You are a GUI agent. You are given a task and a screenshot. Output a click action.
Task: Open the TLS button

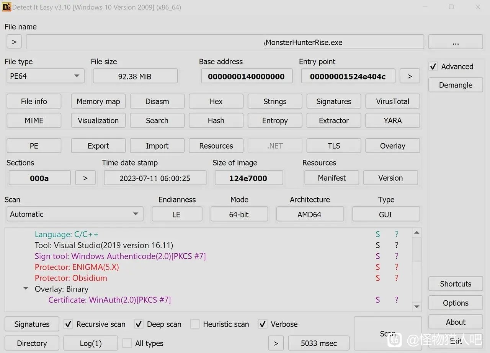334,146
